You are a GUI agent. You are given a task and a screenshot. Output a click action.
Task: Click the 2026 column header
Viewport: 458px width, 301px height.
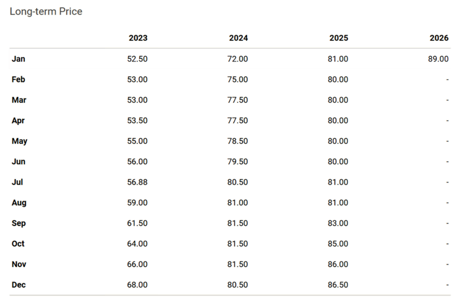pyautogui.click(x=439, y=38)
